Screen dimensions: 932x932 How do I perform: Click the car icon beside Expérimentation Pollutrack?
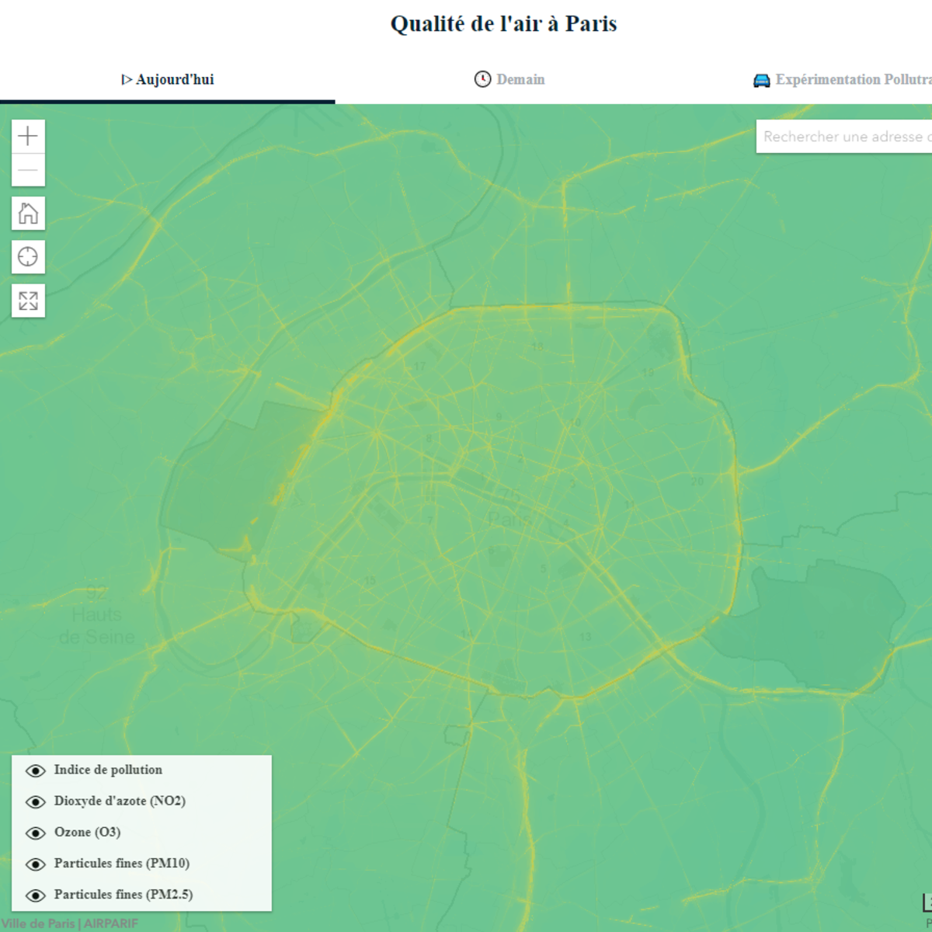pos(761,78)
